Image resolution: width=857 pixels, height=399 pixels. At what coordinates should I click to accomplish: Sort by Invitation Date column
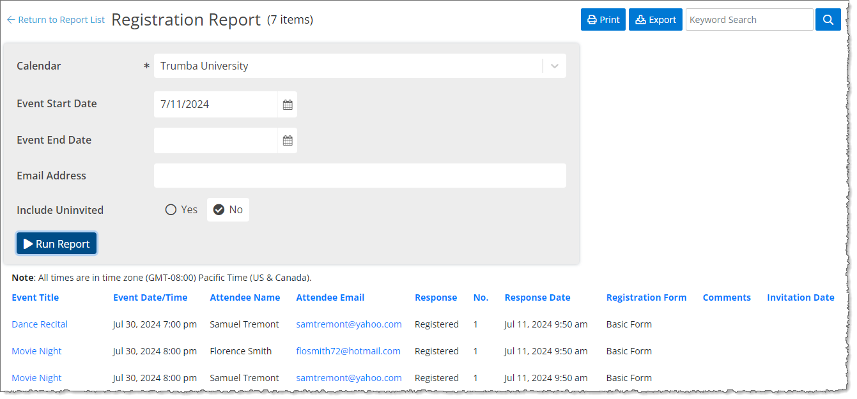801,297
